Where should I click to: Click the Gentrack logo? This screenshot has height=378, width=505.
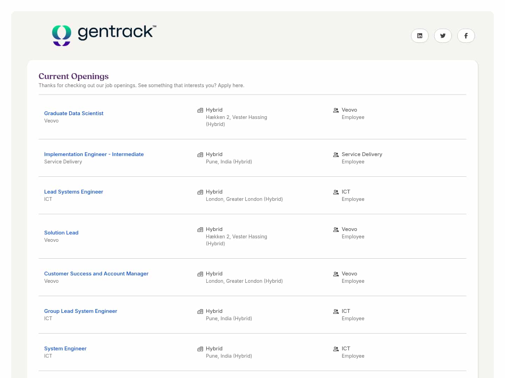pos(104,35)
